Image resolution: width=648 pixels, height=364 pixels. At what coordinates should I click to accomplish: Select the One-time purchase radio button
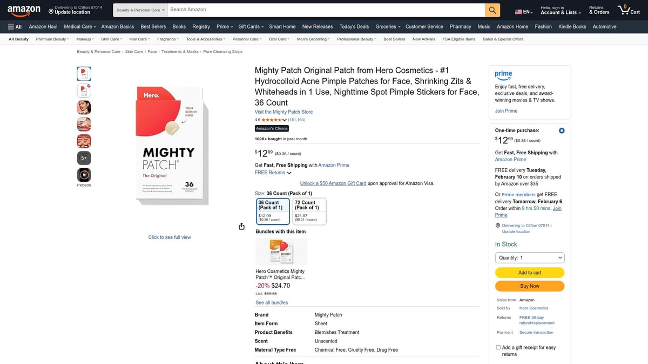[561, 130]
